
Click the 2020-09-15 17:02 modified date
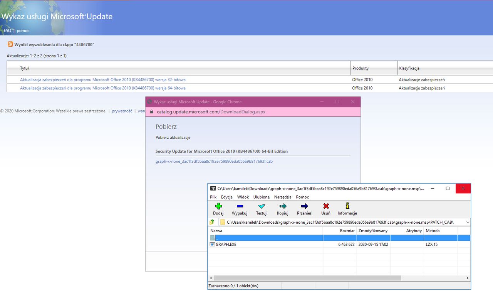(x=373, y=245)
